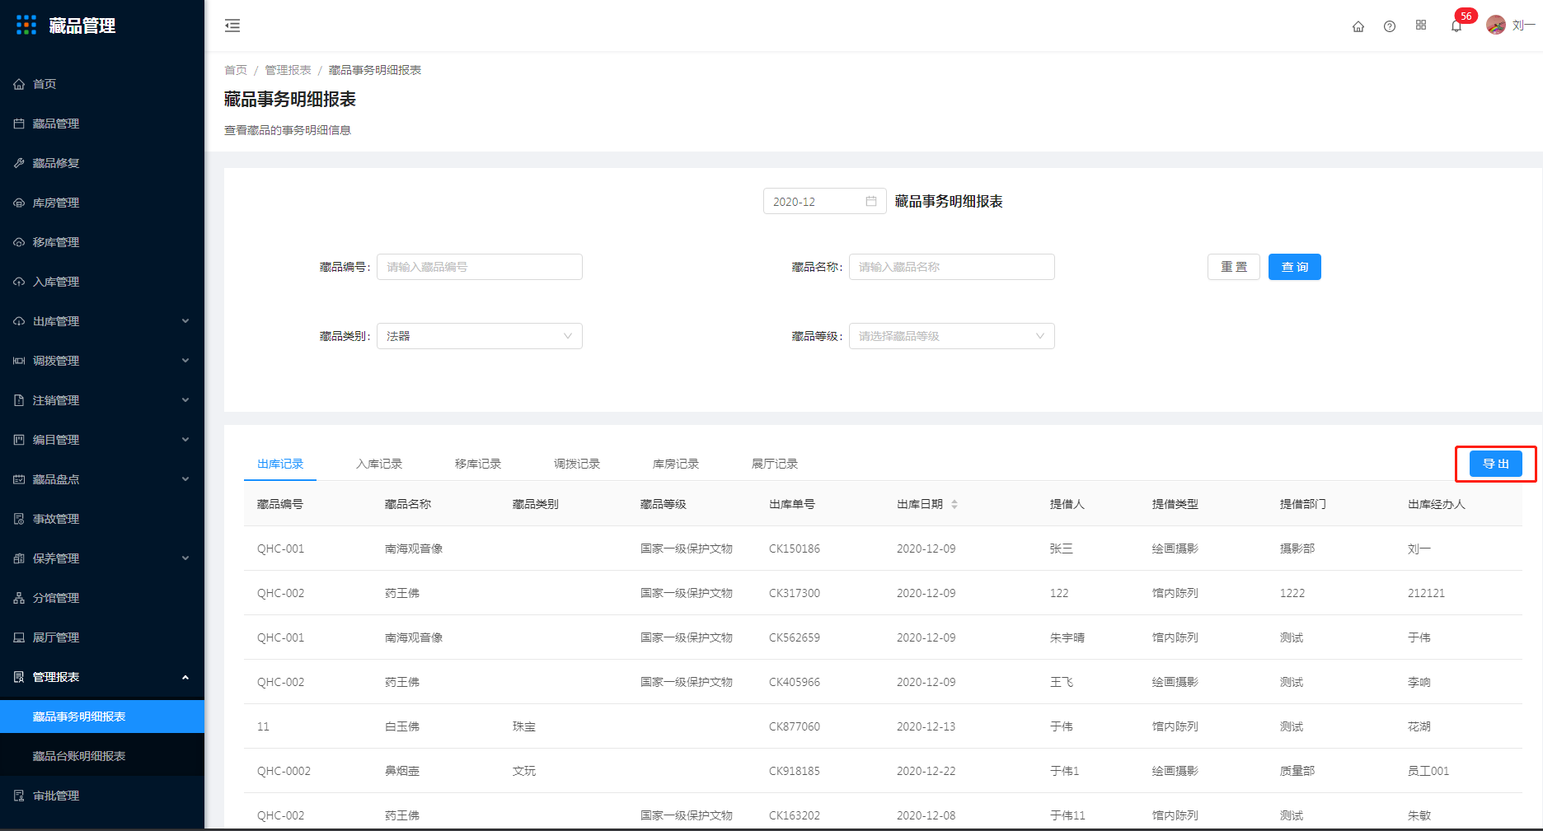1543x831 pixels.
Task: Open notifications bell with 56 badge
Action: tap(1456, 26)
